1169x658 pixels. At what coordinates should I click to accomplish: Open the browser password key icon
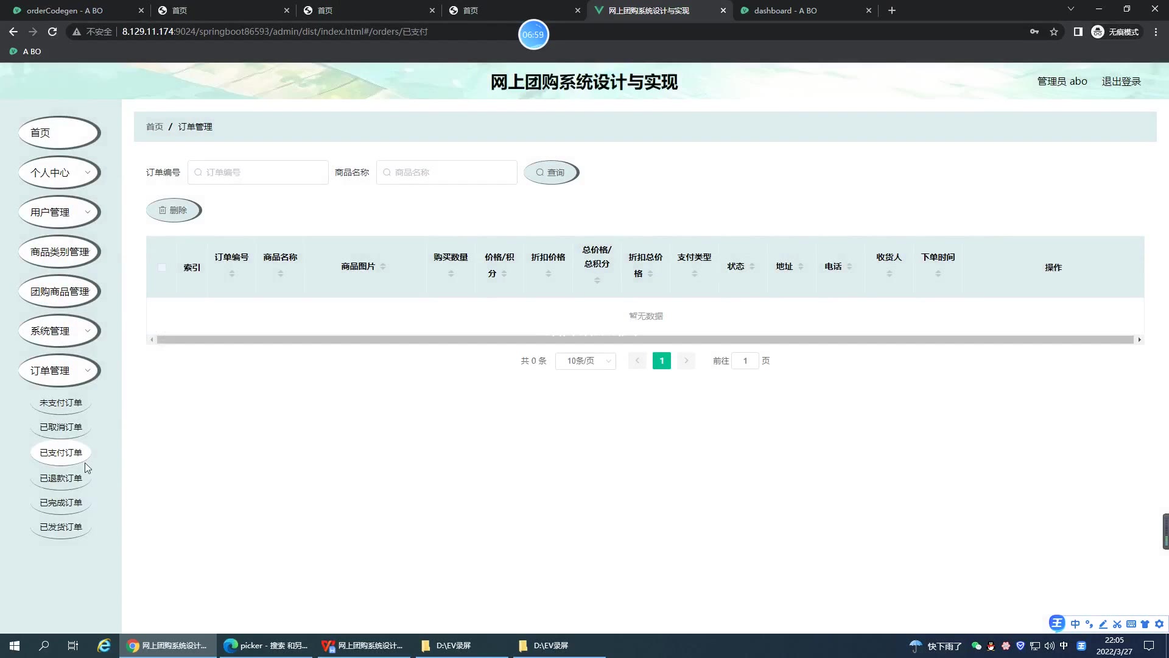[x=1034, y=32]
